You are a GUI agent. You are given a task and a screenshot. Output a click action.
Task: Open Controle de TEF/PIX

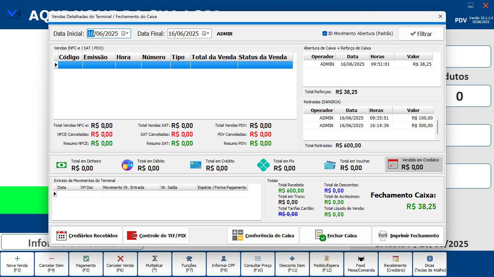156,235
